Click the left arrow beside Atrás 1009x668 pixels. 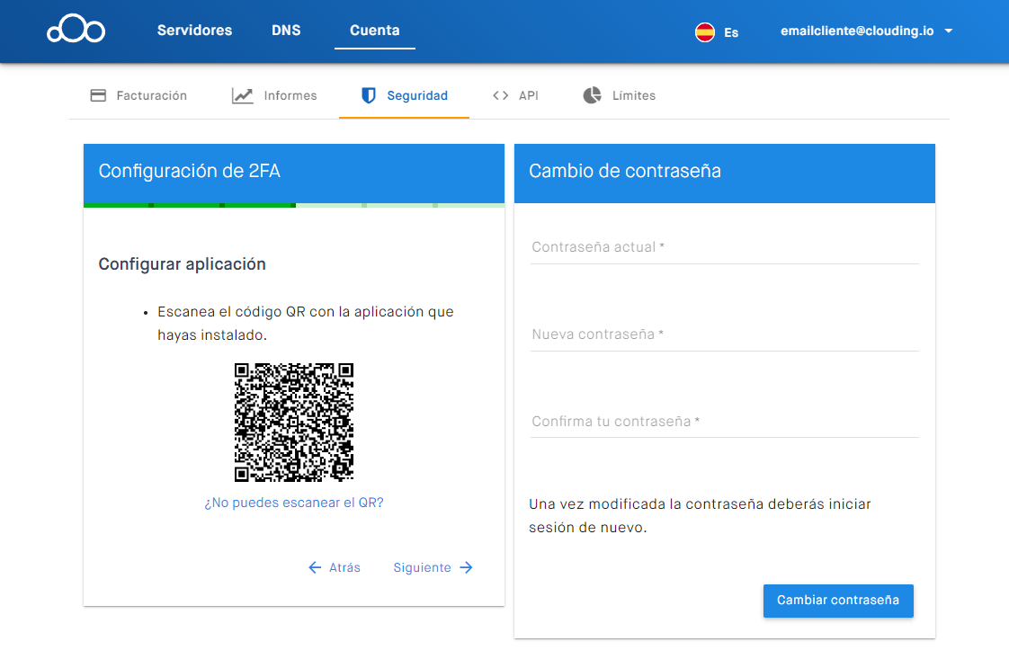(315, 567)
